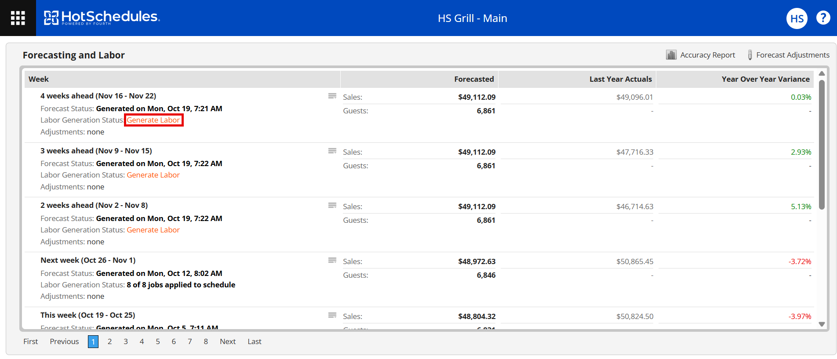The height and width of the screenshot is (359, 837).
Task: Generate Labor for Nov 16 - Nov 22 week
Action: click(x=153, y=120)
